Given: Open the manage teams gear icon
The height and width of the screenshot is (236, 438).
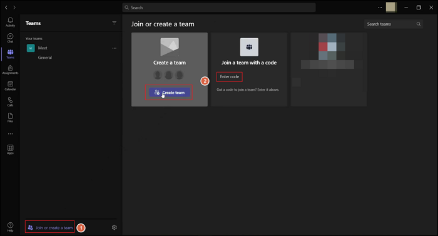Looking at the screenshot, I should pyautogui.click(x=115, y=227).
